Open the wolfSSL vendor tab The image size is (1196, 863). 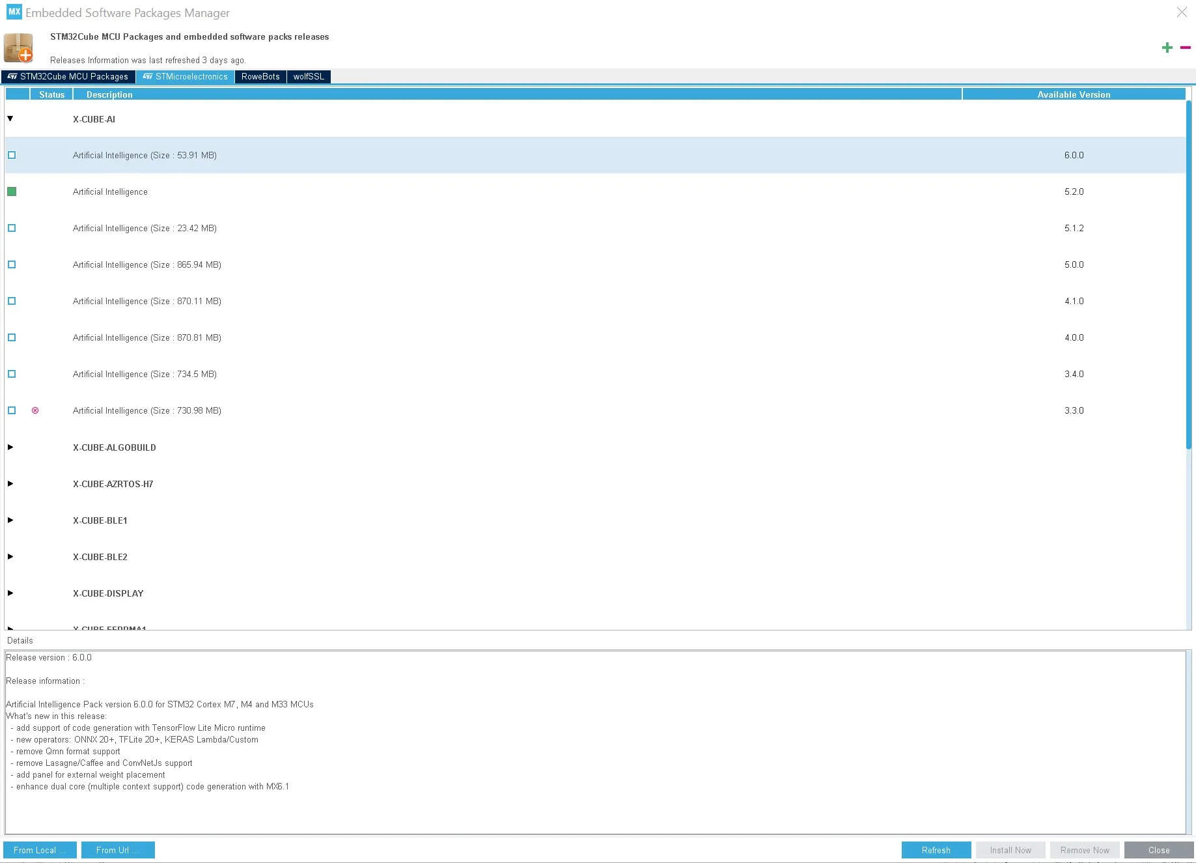coord(309,77)
